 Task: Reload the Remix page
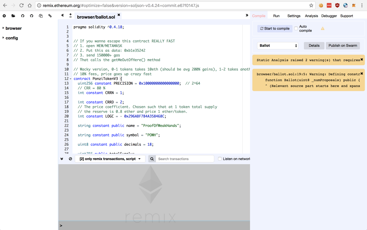(x=21, y=5)
